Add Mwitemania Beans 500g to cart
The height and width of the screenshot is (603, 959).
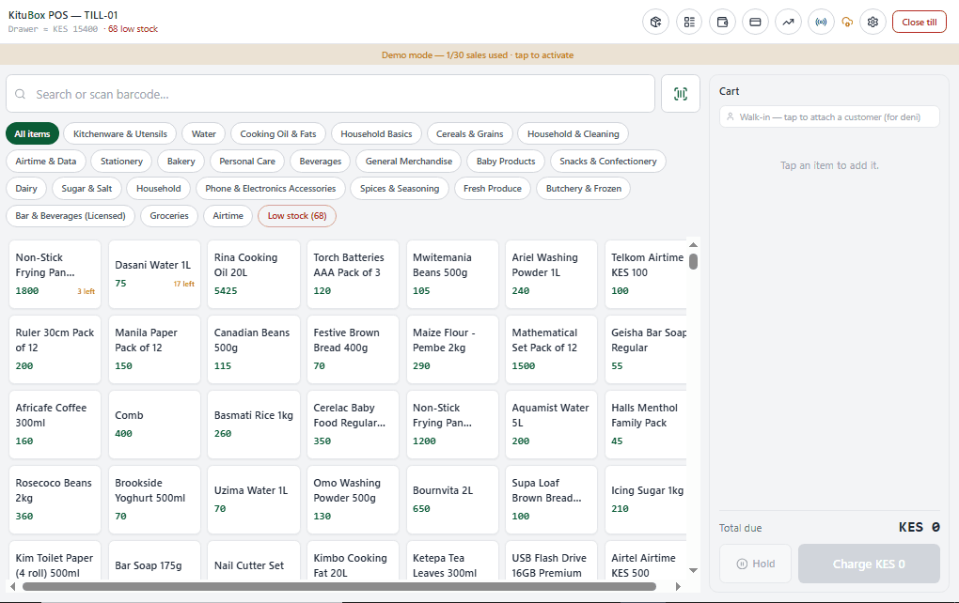tap(452, 274)
